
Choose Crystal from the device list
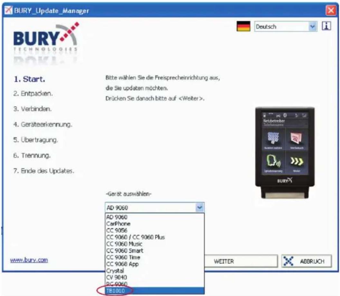tap(155, 271)
